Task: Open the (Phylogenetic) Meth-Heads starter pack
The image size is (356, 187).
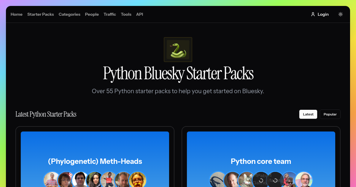Action: point(95,161)
